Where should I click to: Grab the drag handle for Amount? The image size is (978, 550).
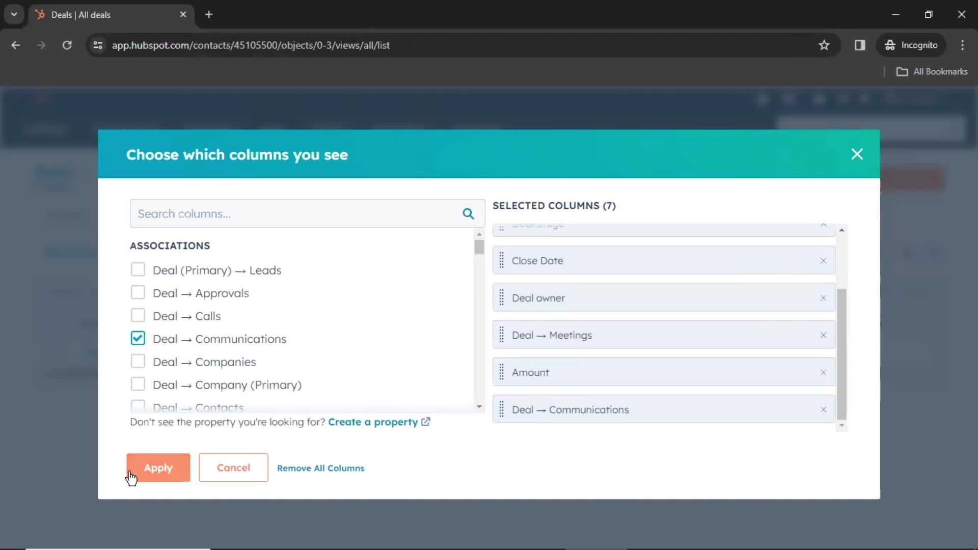pos(501,372)
